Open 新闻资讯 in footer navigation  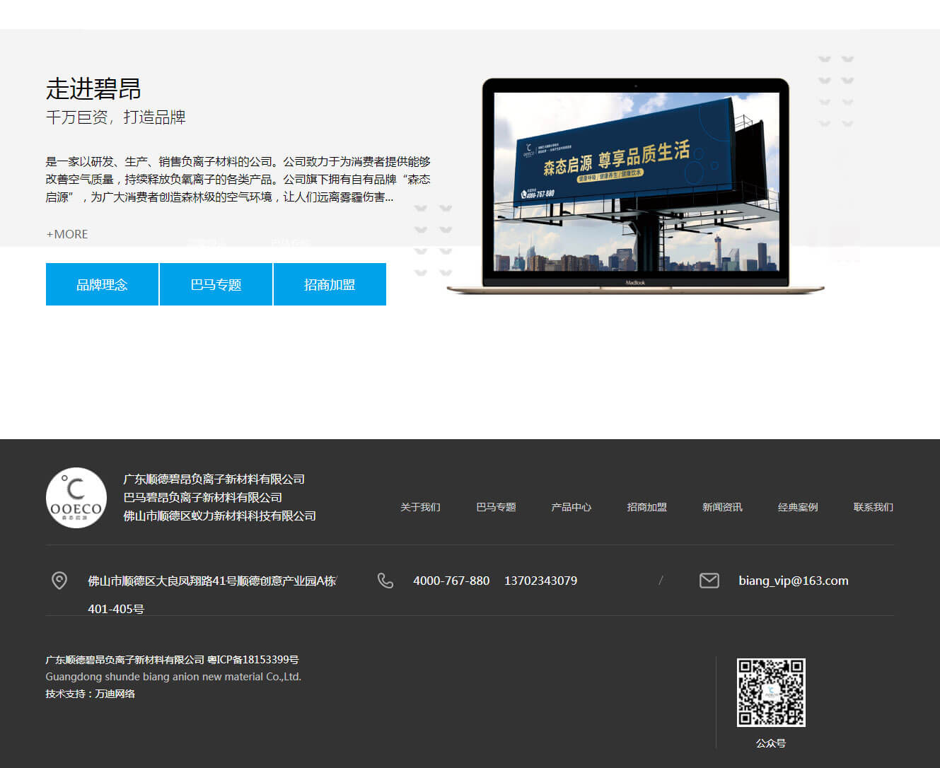[722, 507]
